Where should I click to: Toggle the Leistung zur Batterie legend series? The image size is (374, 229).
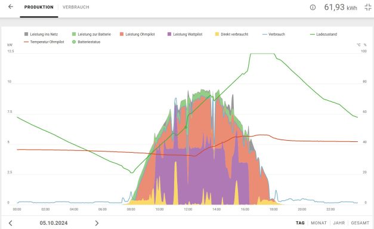[x=91, y=34]
